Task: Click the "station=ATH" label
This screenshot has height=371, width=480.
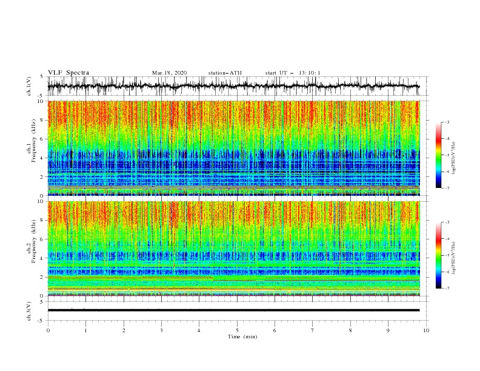Action: click(x=225, y=73)
